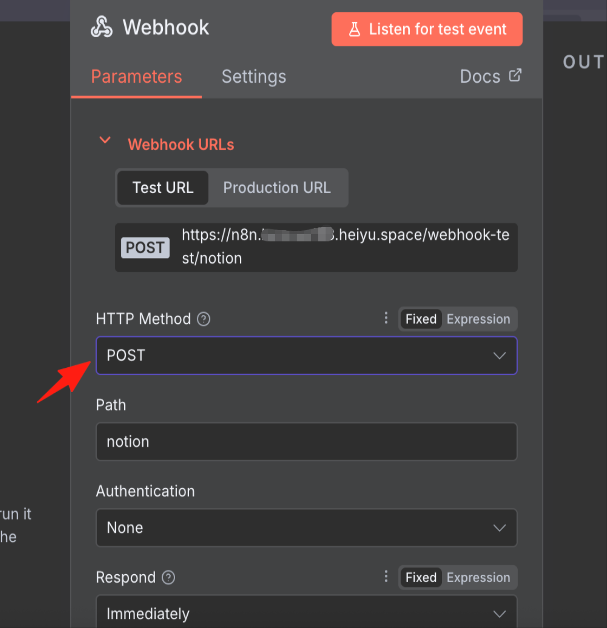The width and height of the screenshot is (607, 628).
Task: Click the Authentication label
Action: [x=145, y=491]
